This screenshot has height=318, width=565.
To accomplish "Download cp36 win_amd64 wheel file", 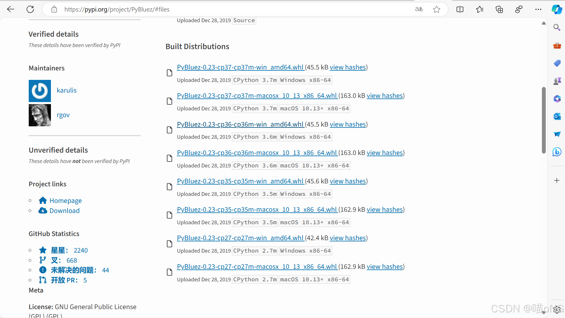I will pyautogui.click(x=240, y=124).
